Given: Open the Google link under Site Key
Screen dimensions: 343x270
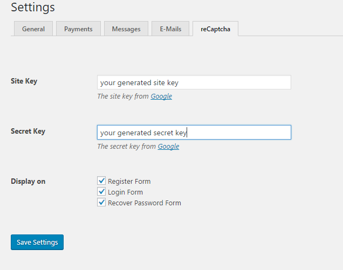Looking at the screenshot, I should click(x=161, y=96).
